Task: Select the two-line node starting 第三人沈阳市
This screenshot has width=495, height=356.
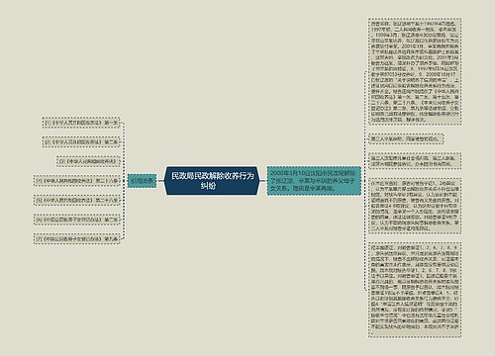Action: [x=415, y=160]
